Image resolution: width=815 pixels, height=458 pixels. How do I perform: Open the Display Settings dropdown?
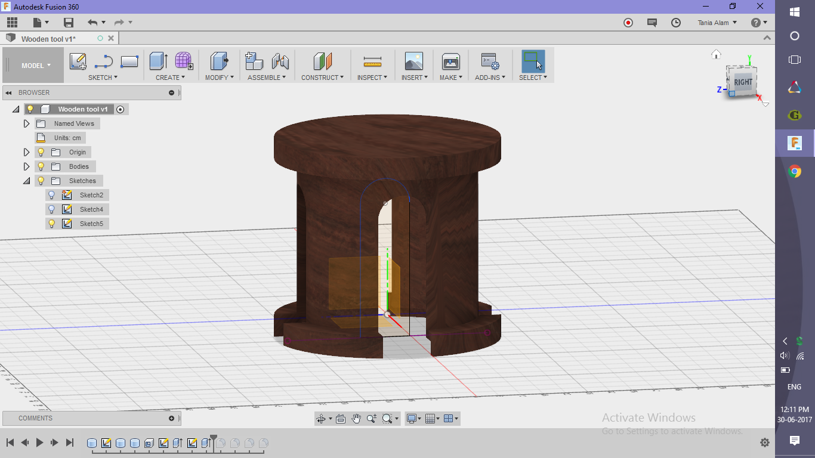click(415, 419)
